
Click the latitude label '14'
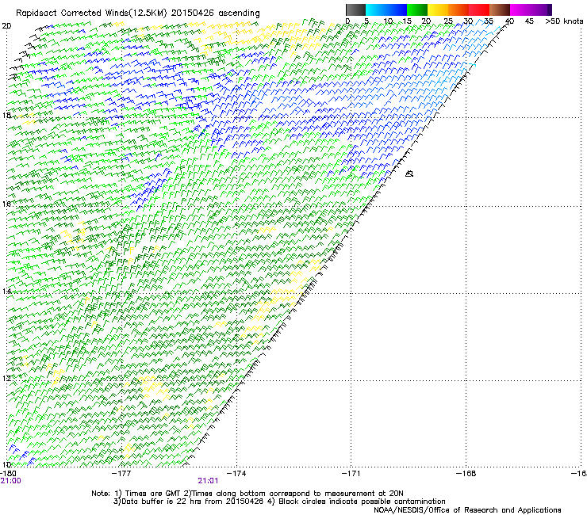click(6, 291)
